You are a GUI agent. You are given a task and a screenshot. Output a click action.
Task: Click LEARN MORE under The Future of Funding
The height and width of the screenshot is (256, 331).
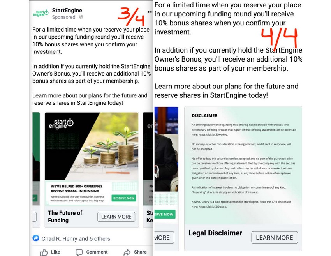click(116, 217)
